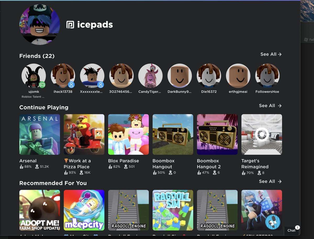Viewport: 314px width, 239px height.
Task: Open the Arsenal game thumbnail
Action: 40,134
